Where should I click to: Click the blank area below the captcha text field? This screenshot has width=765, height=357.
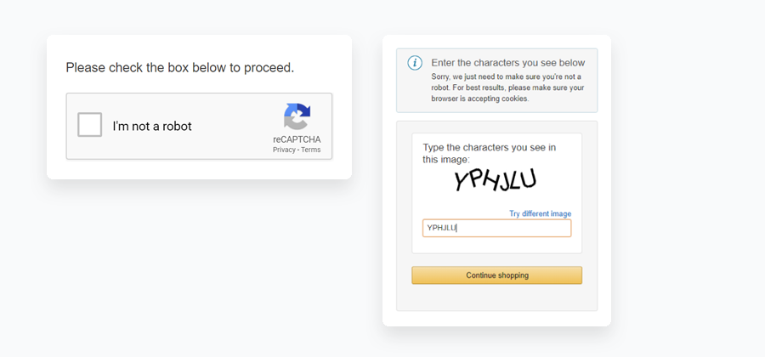496,245
